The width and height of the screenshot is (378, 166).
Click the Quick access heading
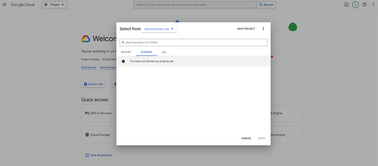95,100
